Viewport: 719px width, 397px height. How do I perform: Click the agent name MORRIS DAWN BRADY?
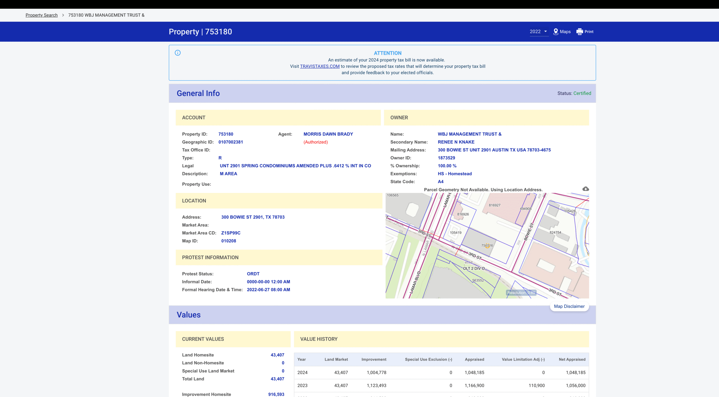coord(328,134)
